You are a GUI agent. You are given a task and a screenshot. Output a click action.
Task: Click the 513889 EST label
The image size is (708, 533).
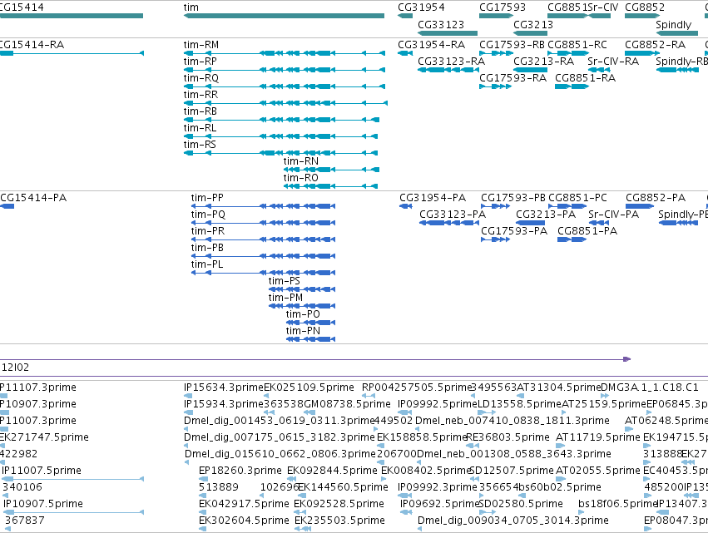(219, 487)
